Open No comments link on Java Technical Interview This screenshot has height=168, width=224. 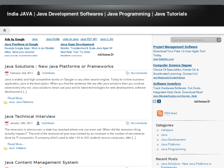tap(139, 123)
